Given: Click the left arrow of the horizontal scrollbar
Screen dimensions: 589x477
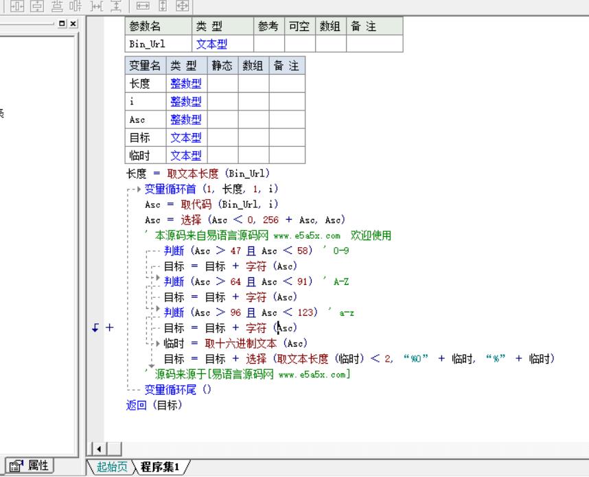Looking at the screenshot, I should click(99, 449).
